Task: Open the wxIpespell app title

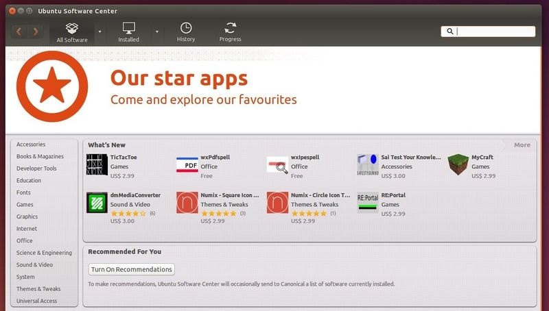Action: tap(305, 158)
